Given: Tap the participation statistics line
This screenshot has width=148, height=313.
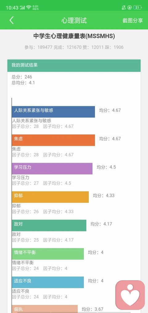Looking at the screenshot, I should point(74,47).
